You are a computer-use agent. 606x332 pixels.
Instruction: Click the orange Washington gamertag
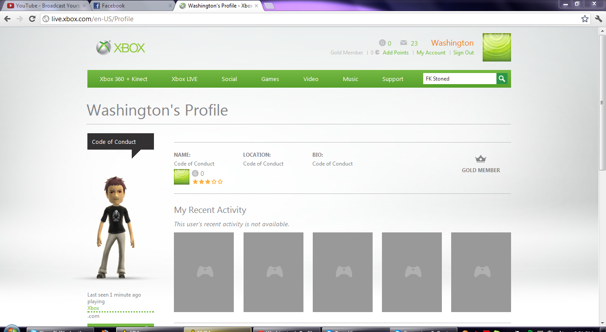[453, 43]
